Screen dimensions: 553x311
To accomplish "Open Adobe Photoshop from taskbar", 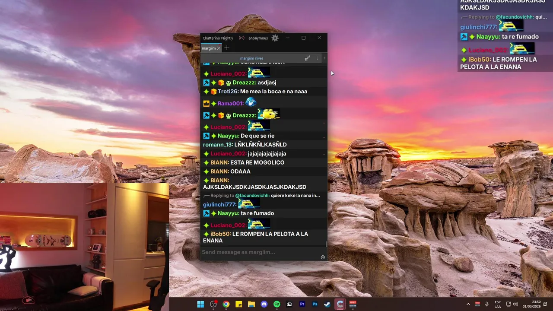I will (x=315, y=304).
